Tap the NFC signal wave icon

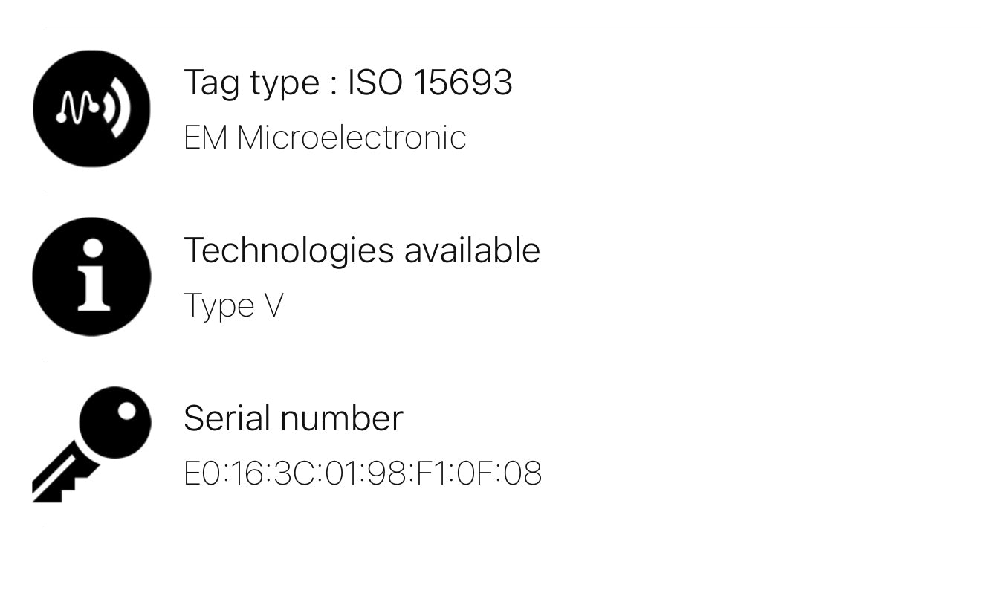click(x=91, y=109)
